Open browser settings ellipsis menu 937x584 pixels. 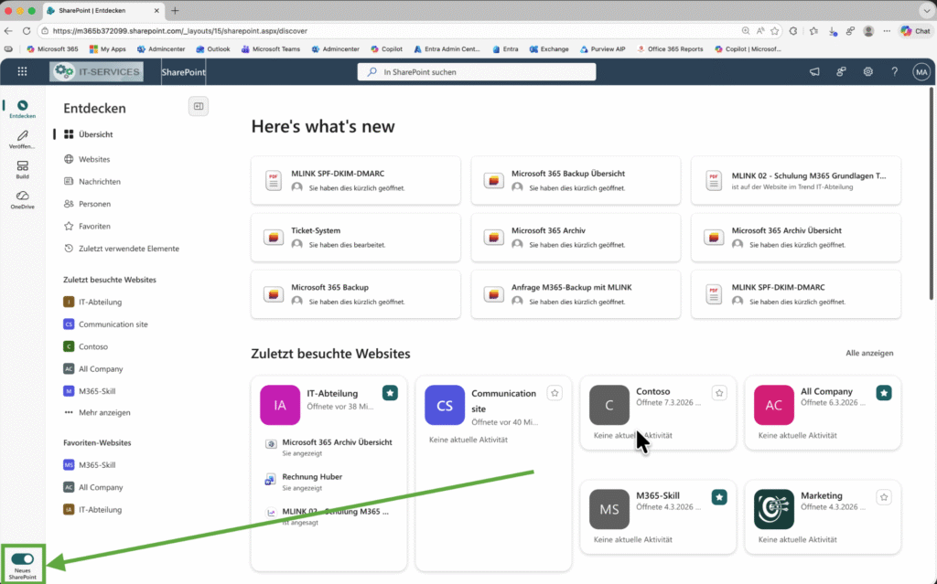(887, 30)
